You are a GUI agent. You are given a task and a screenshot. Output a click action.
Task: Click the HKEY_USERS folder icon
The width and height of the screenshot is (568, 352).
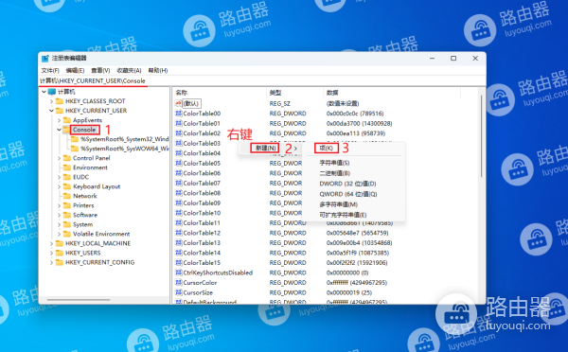(x=60, y=253)
